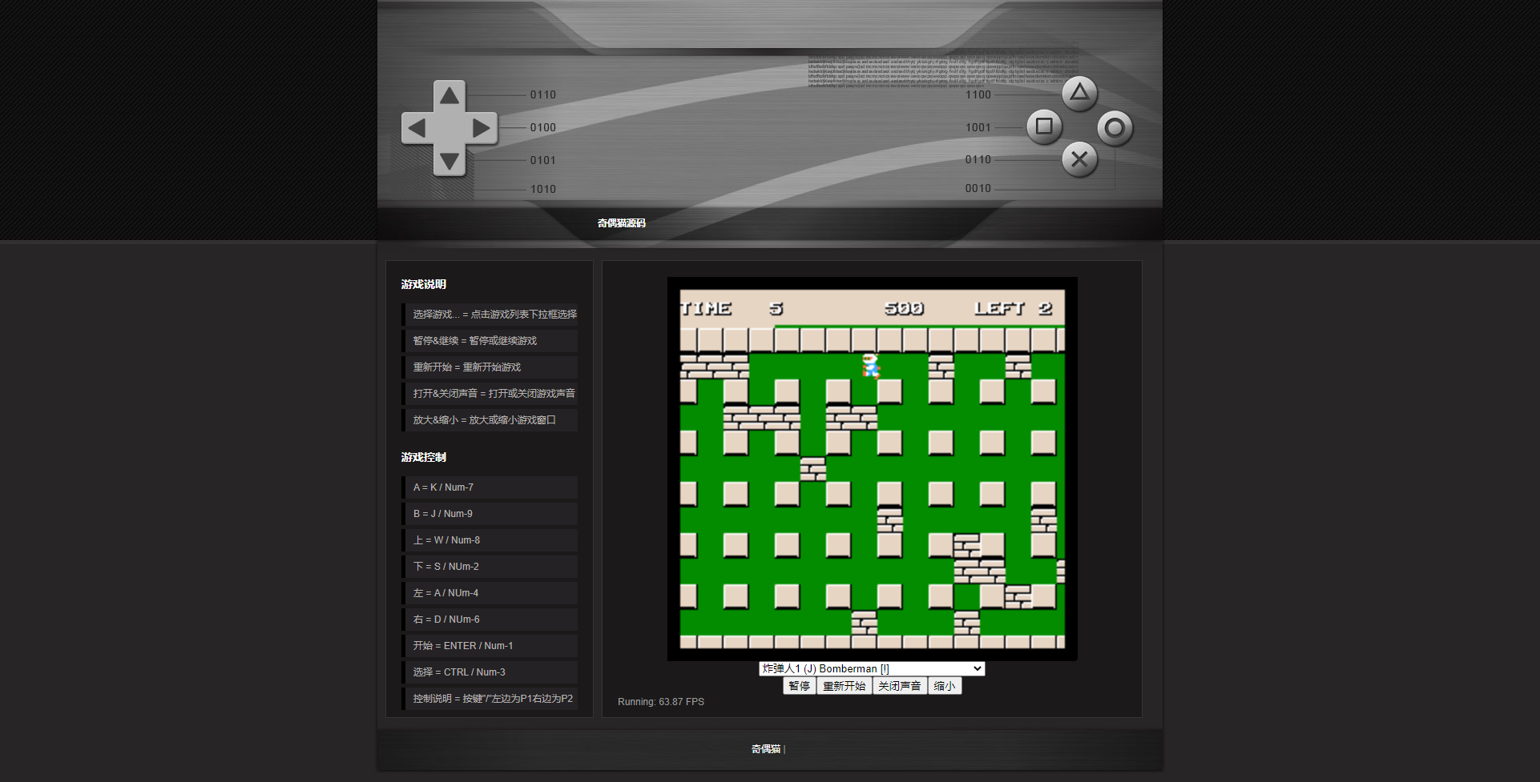Click the D-pad down arrow
The width and height of the screenshot is (1540, 782).
450,161
